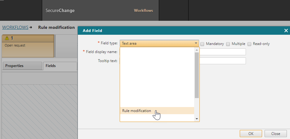Click the field type list scroll-down arrow
This screenshot has width=290, height=139.
click(x=196, y=119)
